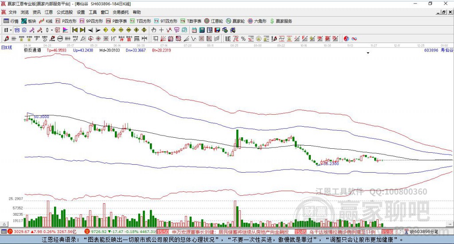Select the red pencil drawing tool
Screen dimensions: 454x244
6,39
